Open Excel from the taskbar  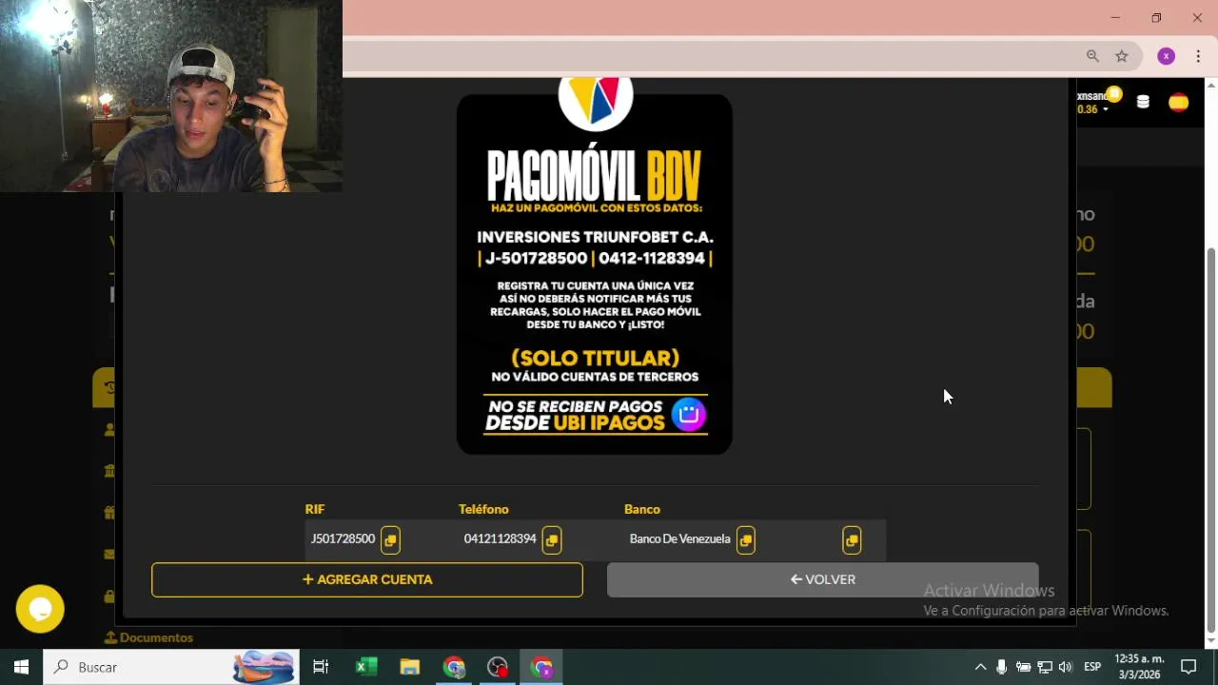click(366, 667)
